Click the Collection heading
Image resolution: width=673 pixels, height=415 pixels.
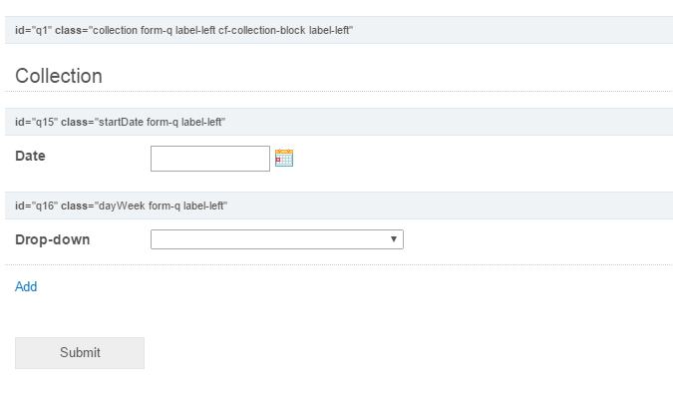tap(59, 76)
